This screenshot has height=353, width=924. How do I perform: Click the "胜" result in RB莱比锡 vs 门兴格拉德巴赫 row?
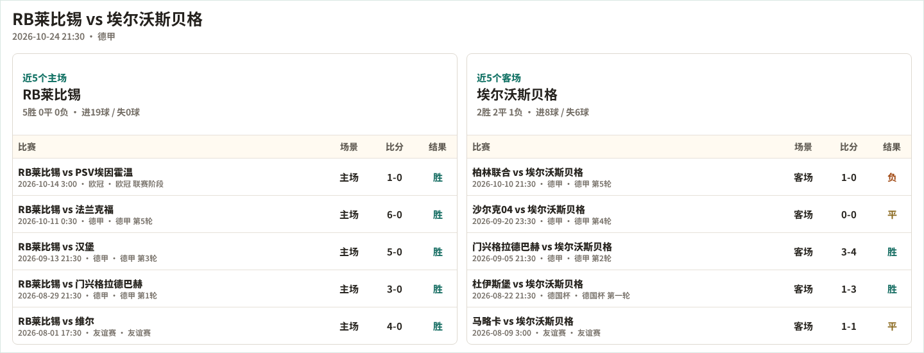[438, 289]
